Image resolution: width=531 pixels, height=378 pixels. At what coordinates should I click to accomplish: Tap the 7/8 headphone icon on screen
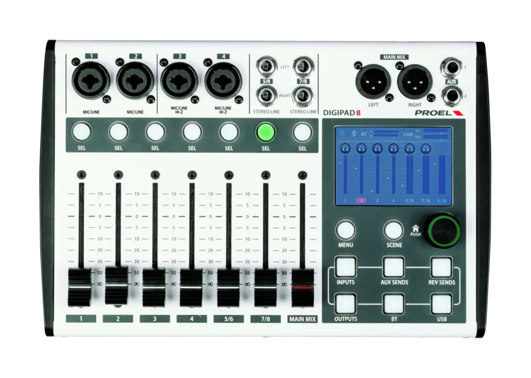pos(426,148)
